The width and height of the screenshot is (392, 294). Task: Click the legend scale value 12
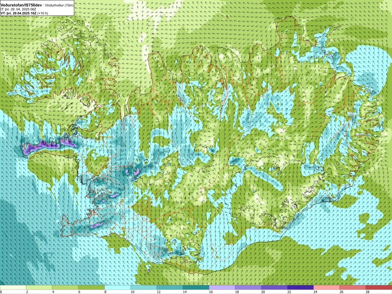coord(159,292)
